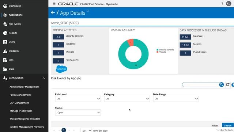This screenshot has height=132, width=234.
Task: Click the export icon beside search
Action: pos(228,85)
